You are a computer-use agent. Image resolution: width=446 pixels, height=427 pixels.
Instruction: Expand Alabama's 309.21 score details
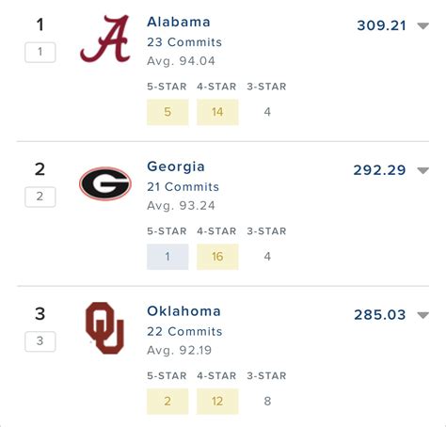pyautogui.click(x=422, y=25)
